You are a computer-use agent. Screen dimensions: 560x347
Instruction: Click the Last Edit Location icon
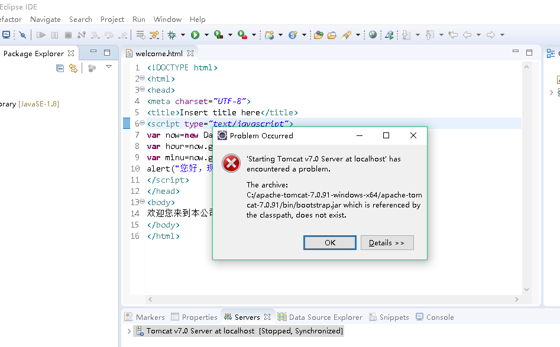[x=453, y=35]
